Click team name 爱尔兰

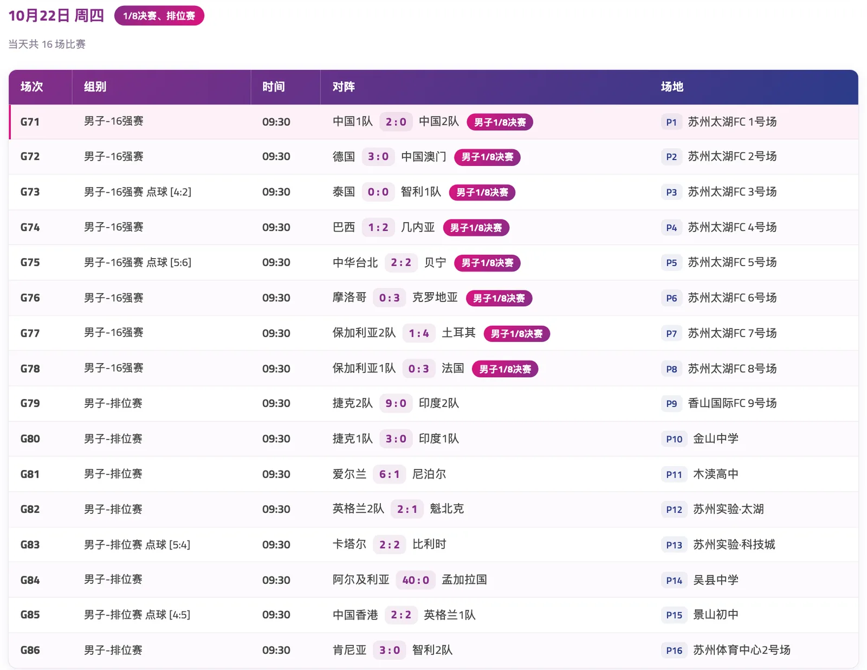(x=350, y=474)
